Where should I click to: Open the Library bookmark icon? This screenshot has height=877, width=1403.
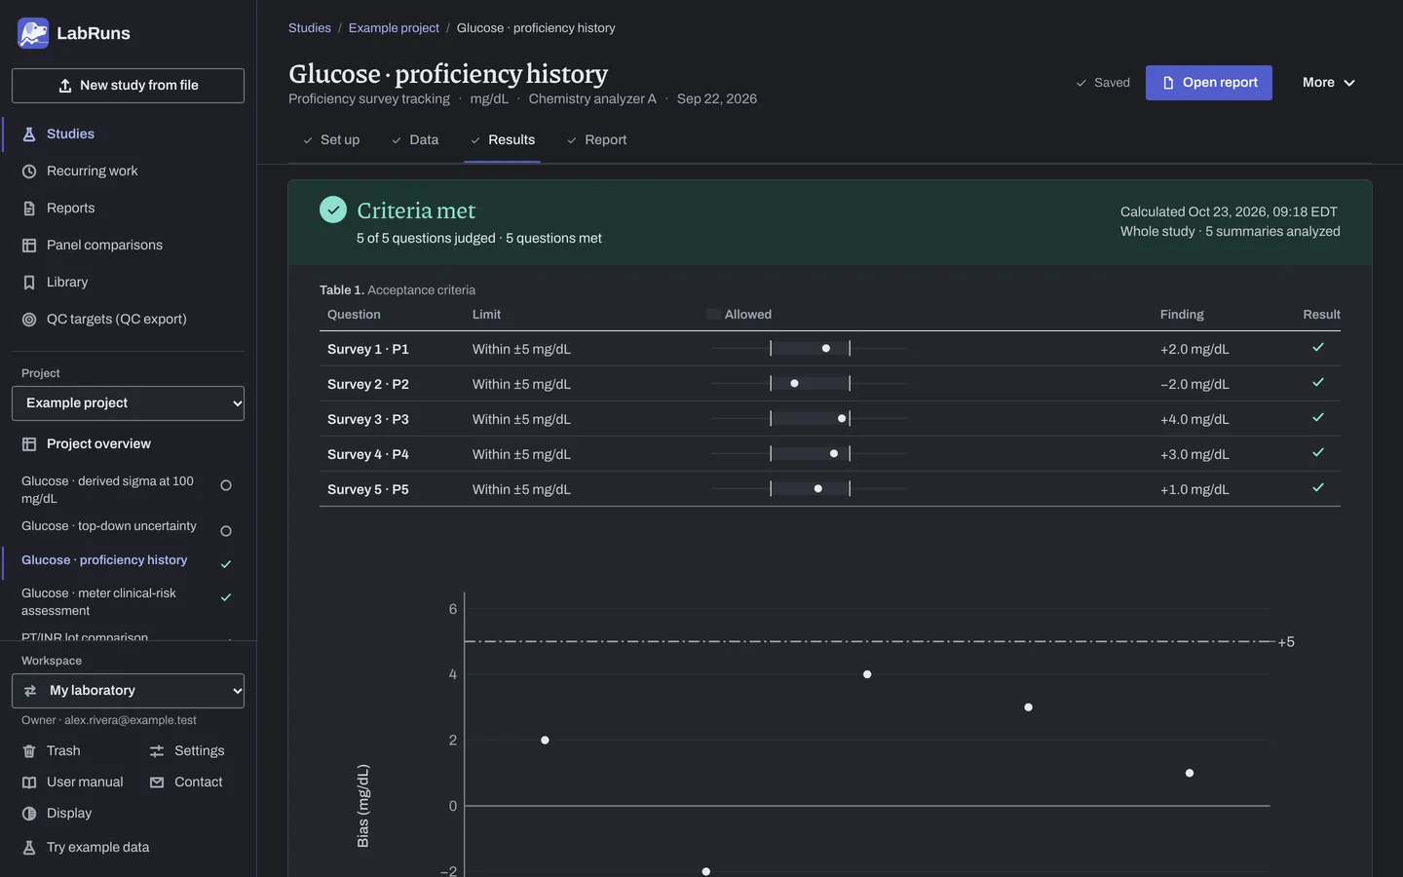pyautogui.click(x=29, y=283)
